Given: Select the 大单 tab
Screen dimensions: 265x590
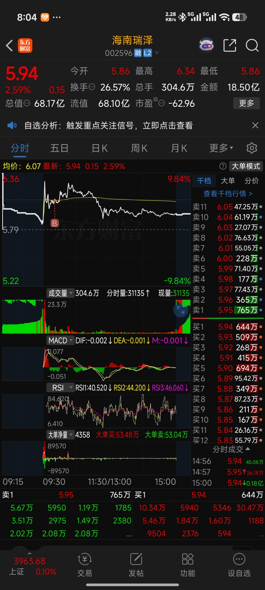Looking at the screenshot, I should tap(228, 180).
